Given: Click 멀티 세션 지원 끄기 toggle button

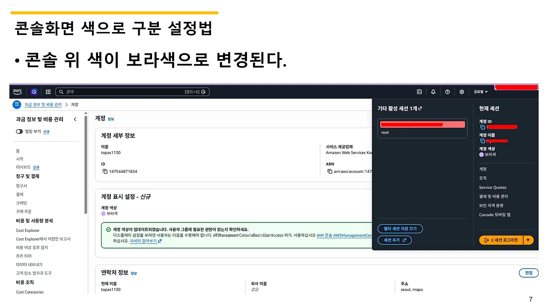Looking at the screenshot, I should tap(400, 228).
